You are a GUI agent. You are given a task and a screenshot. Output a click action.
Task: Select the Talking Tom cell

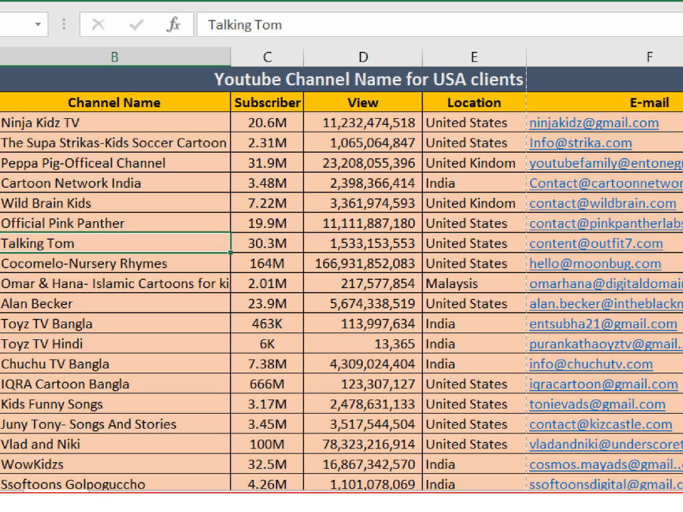pos(115,243)
